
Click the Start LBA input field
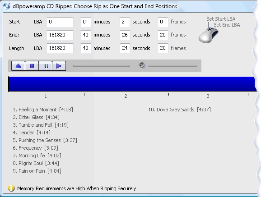60,22
